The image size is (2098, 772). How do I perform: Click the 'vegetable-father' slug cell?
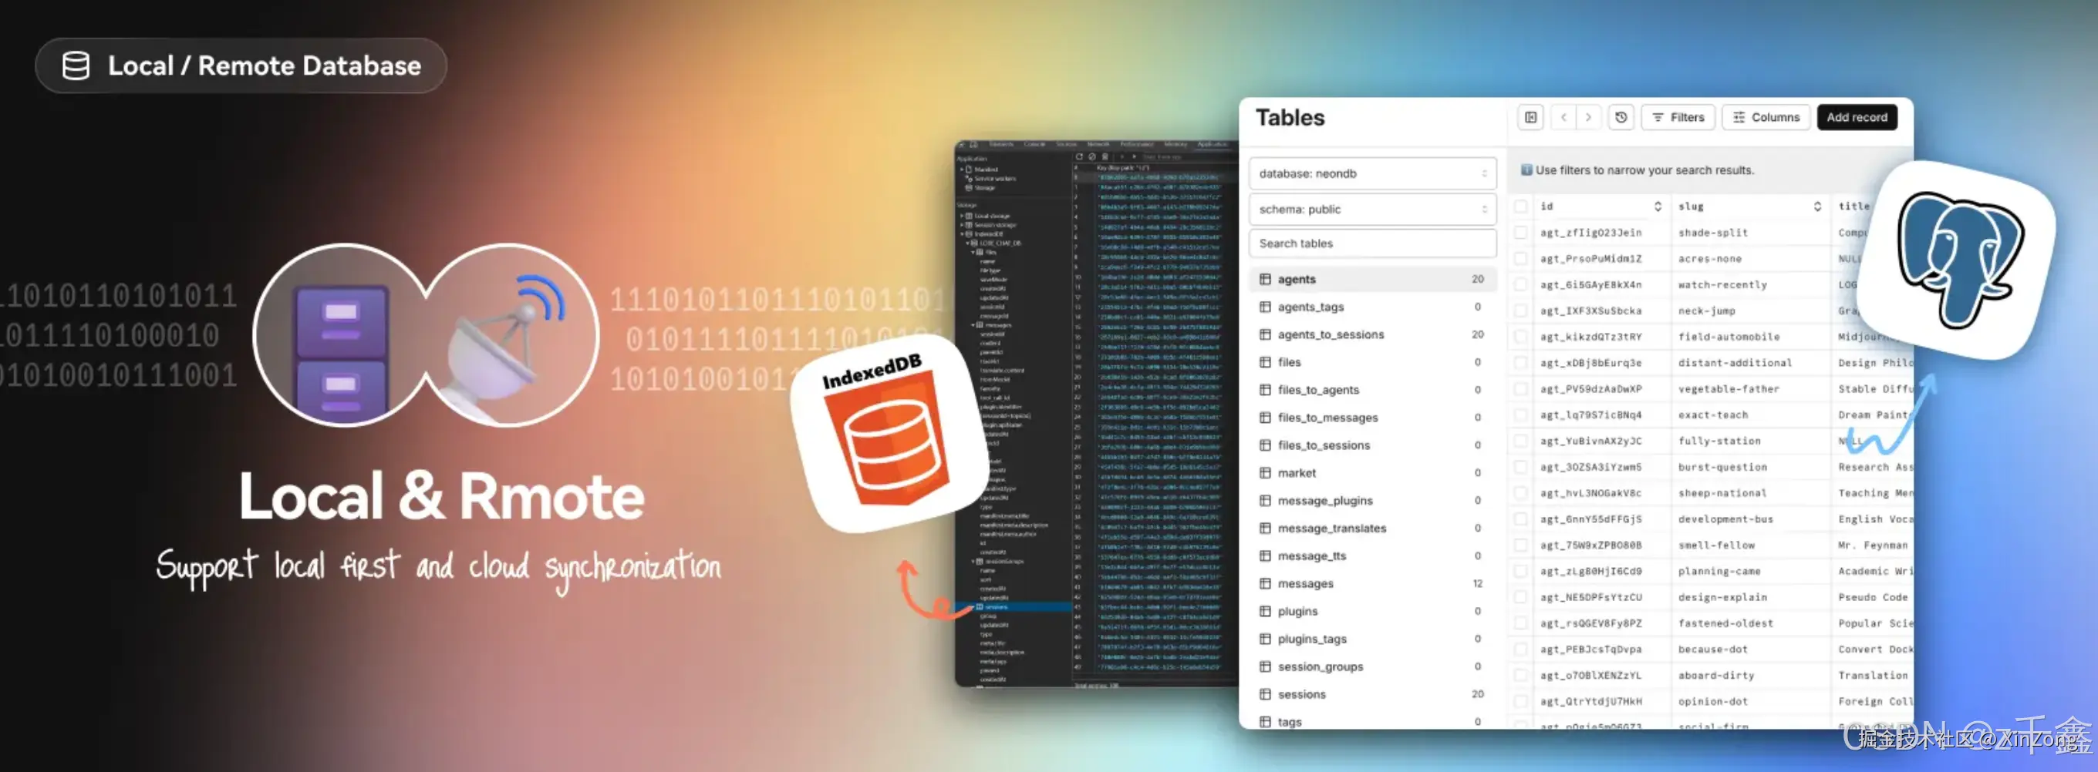1729,389
